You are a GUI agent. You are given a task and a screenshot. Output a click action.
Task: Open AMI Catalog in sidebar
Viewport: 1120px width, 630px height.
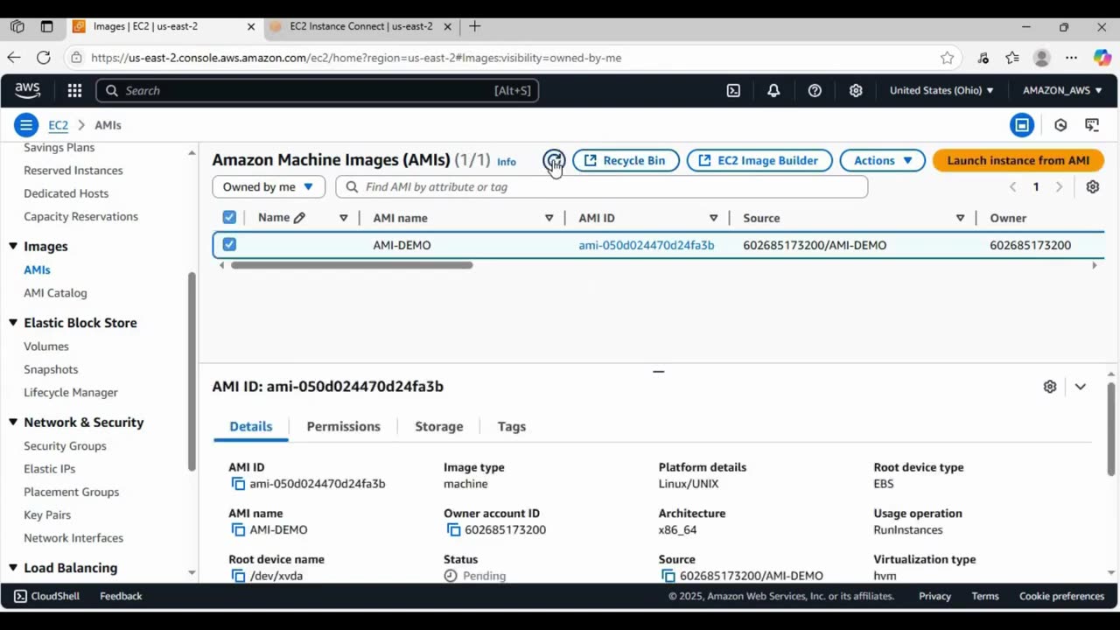(x=55, y=293)
